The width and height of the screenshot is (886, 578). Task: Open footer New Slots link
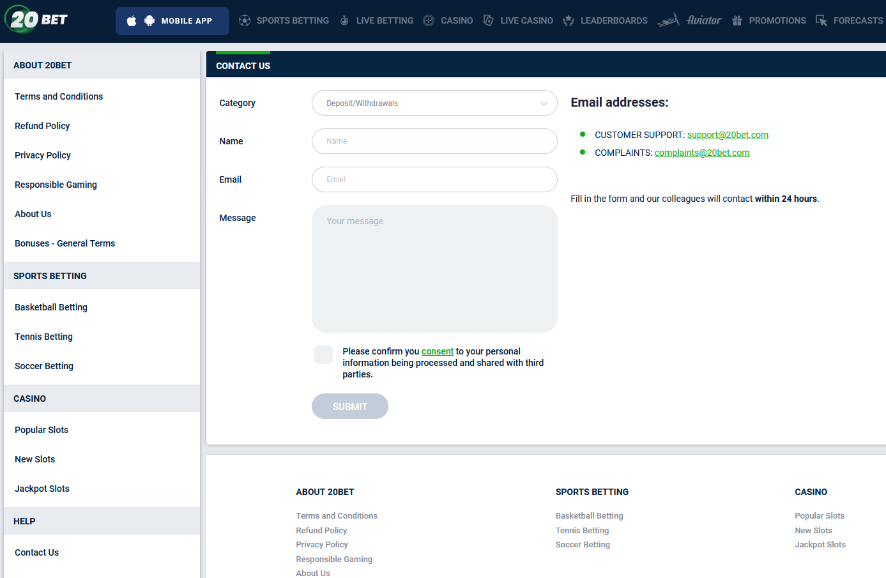tap(814, 531)
